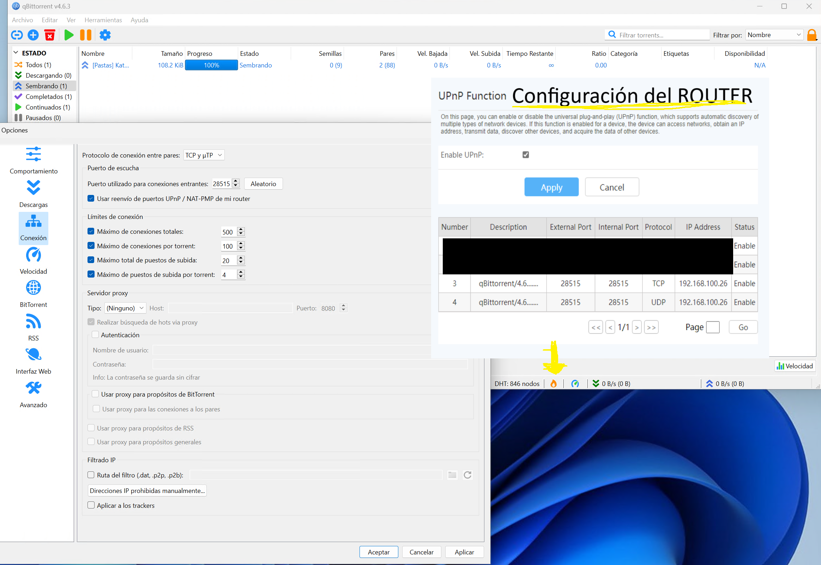Sort torrents by Progreso column
Screen dimensions: 821x565
pyautogui.click(x=211, y=53)
